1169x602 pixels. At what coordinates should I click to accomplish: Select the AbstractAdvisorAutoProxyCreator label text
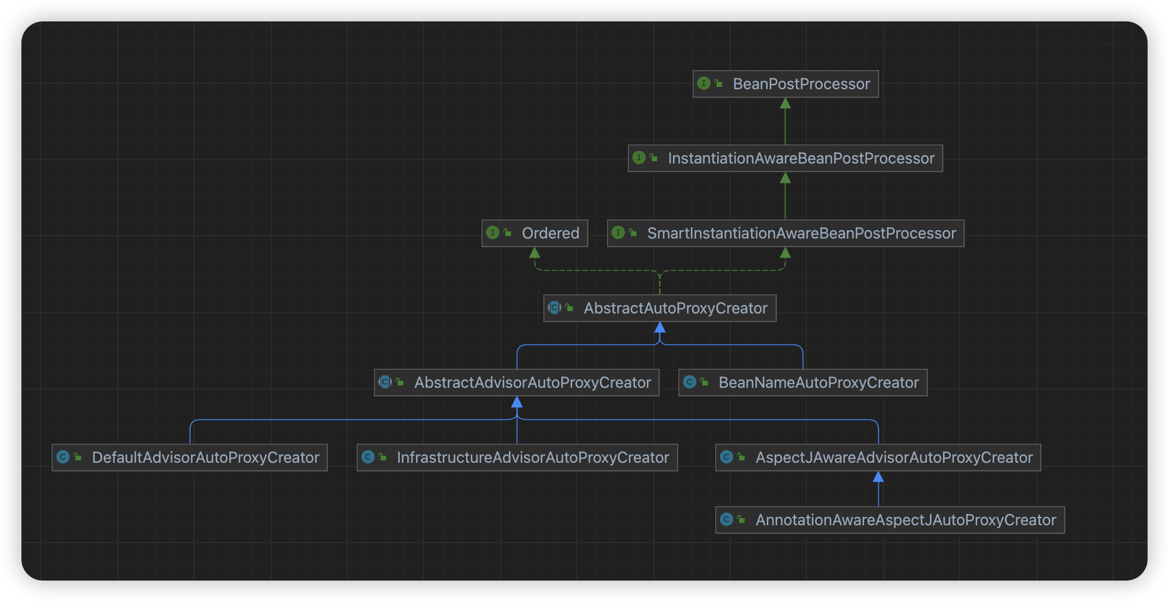tap(533, 382)
